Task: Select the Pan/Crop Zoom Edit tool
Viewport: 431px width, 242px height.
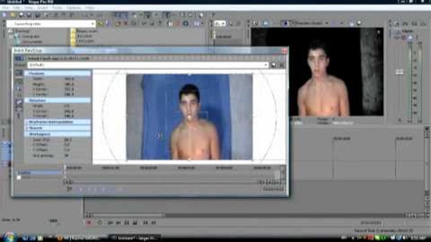Action: coord(19,88)
